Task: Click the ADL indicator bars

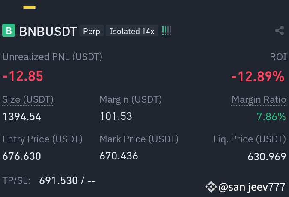Action: point(167,31)
